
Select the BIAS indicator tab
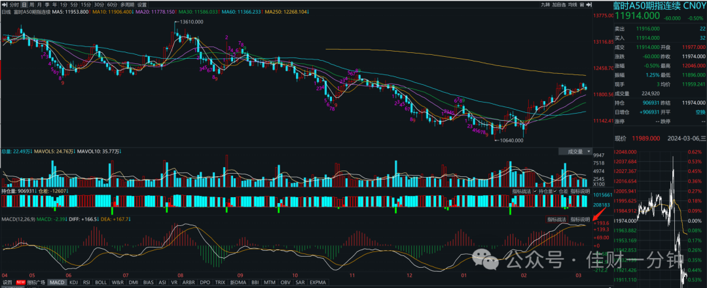(x=149, y=282)
